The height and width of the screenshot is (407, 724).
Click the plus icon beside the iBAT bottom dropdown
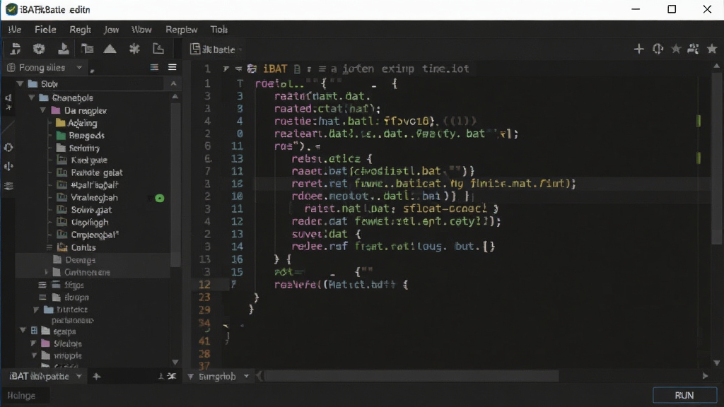point(96,377)
